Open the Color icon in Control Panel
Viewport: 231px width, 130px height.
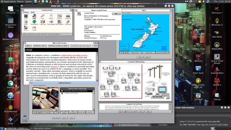click(x=26, y=17)
